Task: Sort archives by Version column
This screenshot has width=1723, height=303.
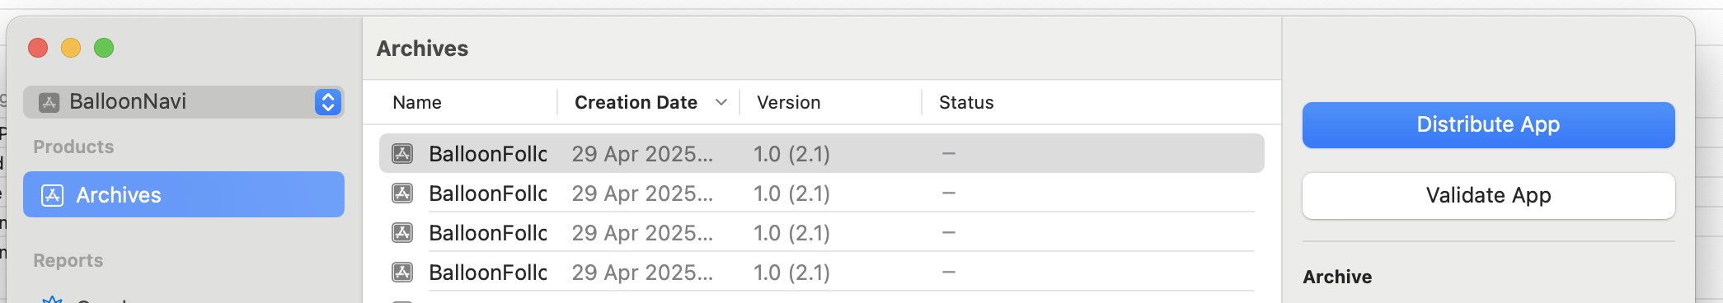Action: [789, 102]
